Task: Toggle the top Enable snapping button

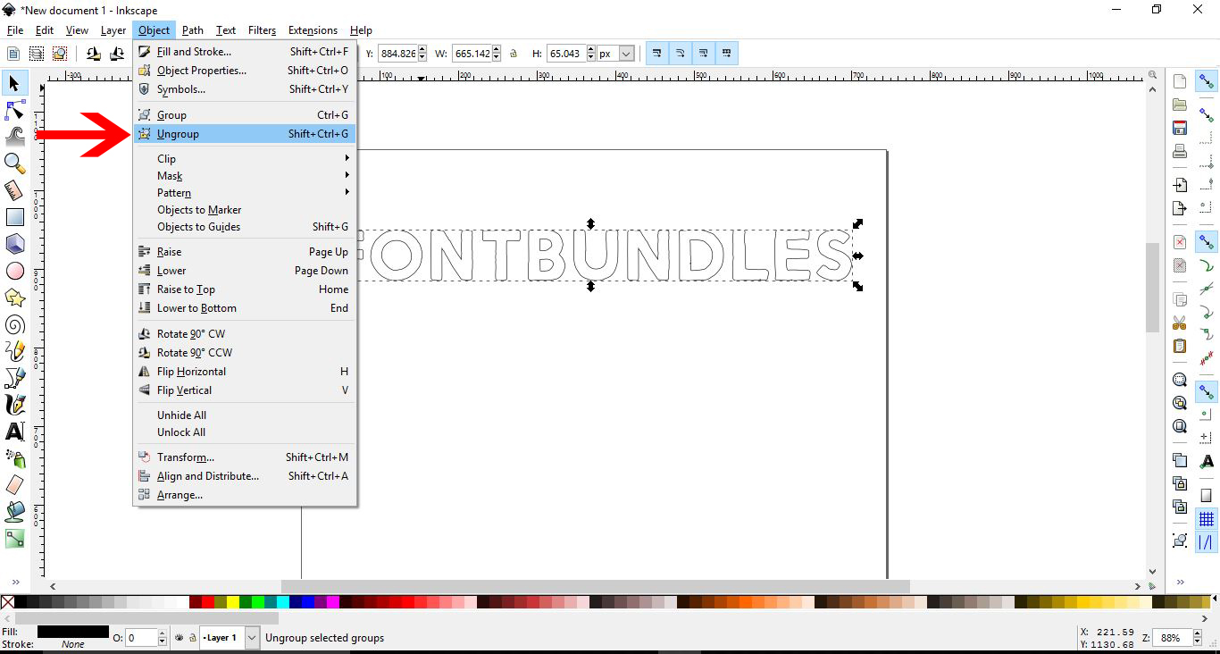Action: (x=1207, y=81)
